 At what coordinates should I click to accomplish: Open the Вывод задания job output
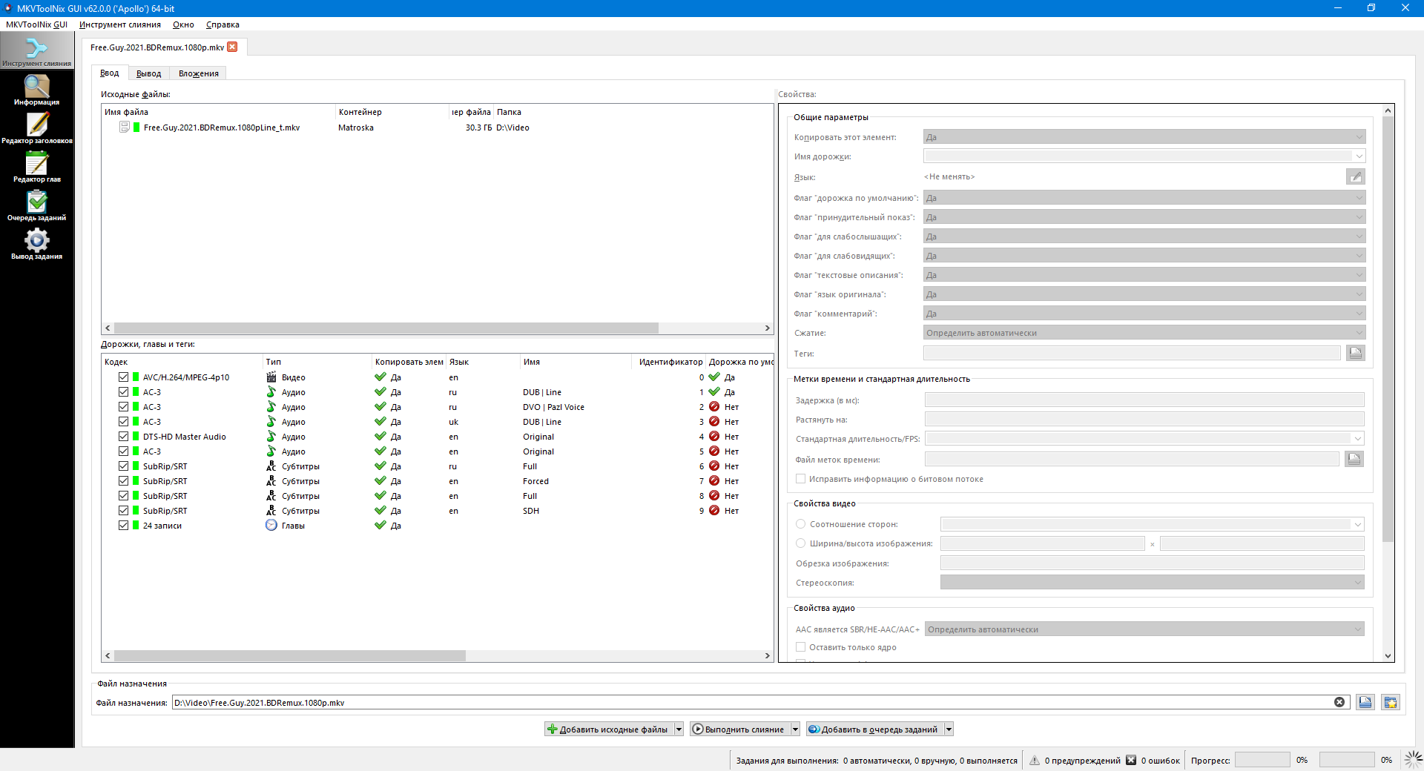tap(36, 245)
